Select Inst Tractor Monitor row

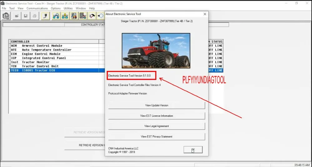coord(57,62)
